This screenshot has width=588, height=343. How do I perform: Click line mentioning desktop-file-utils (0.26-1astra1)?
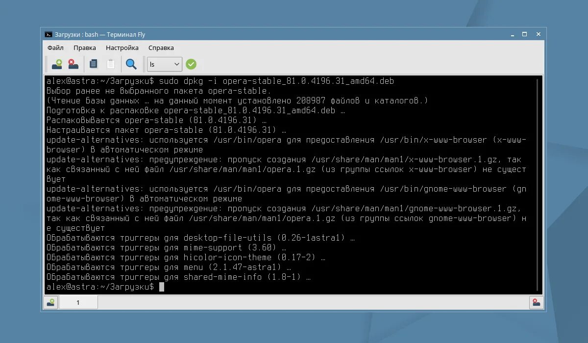tap(201, 238)
